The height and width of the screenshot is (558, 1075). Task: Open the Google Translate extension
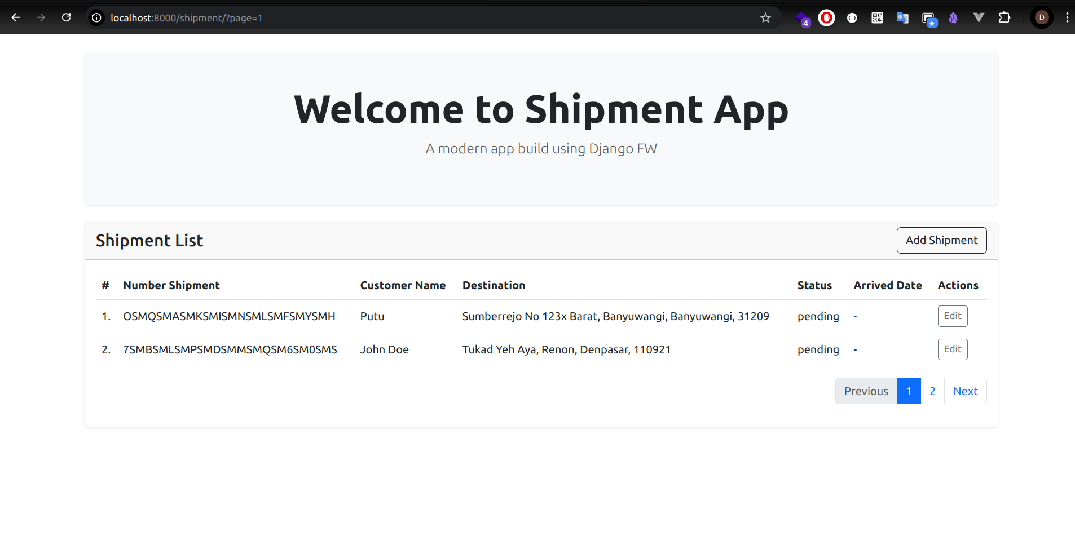click(902, 17)
